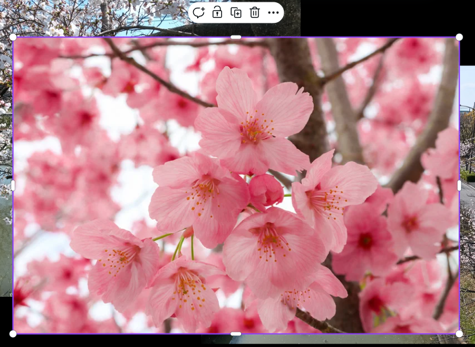Viewport: 475px width, 347px height.
Task: Click the top-left corner resize handle
Action: pos(13,37)
